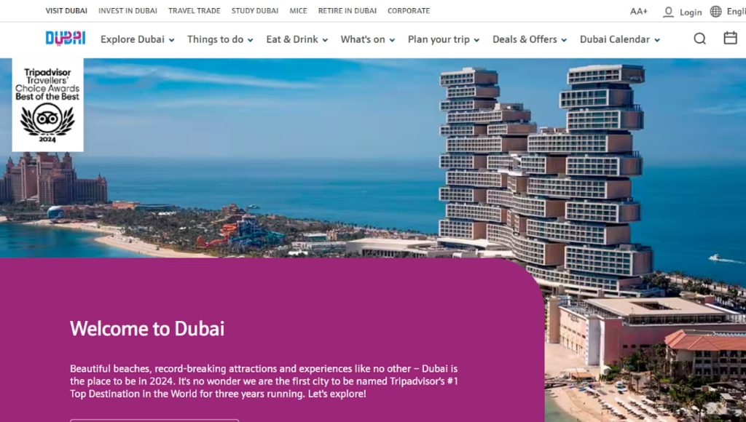Click the Tripadvisor Travellers' Choice badge
Image resolution: width=746 pixels, height=422 pixels.
47,105
